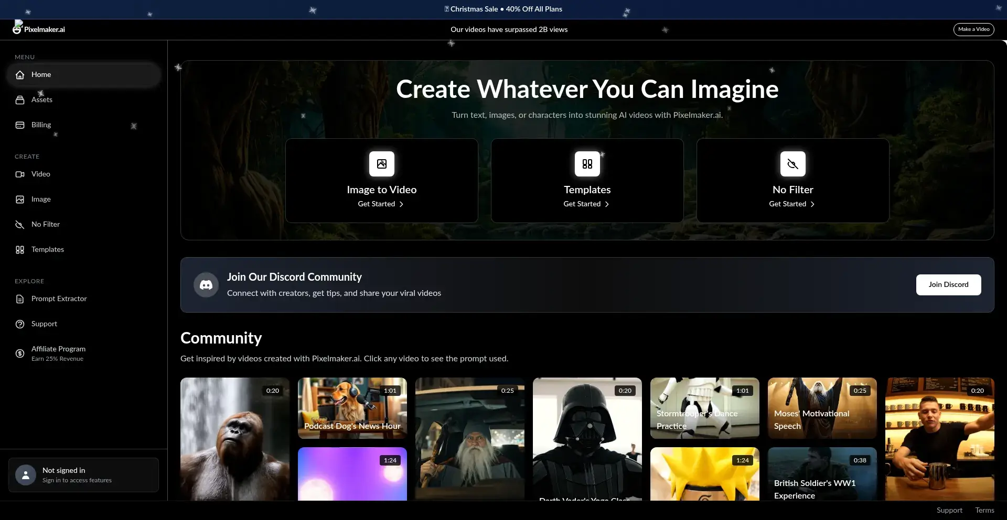The height and width of the screenshot is (520, 1007).
Task: Select the Home icon in the sidebar
Action: [x=19, y=74]
